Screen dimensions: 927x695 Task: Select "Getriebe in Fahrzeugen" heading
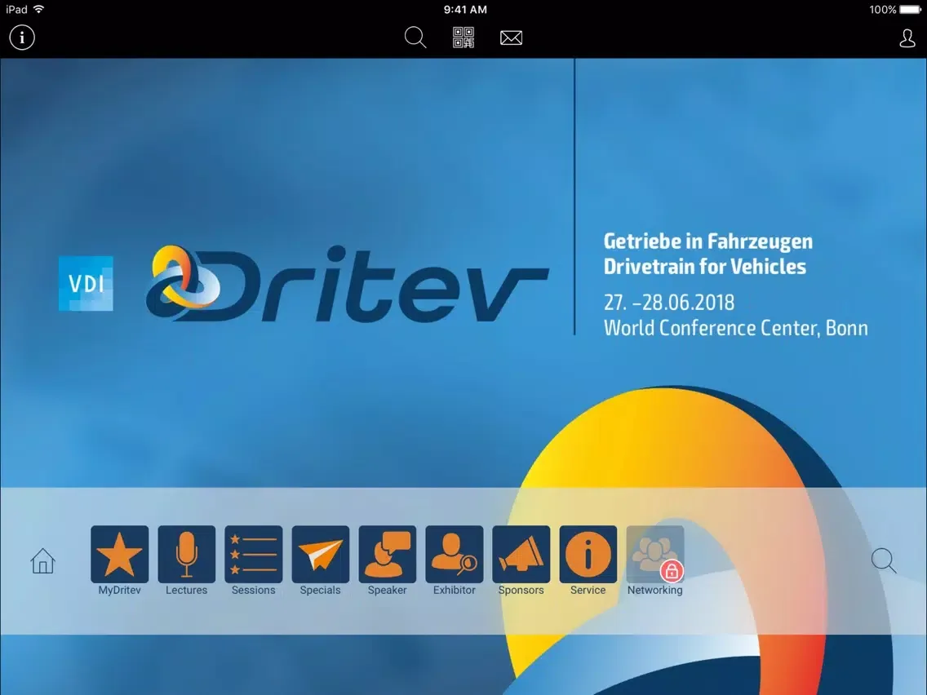pyautogui.click(x=708, y=241)
